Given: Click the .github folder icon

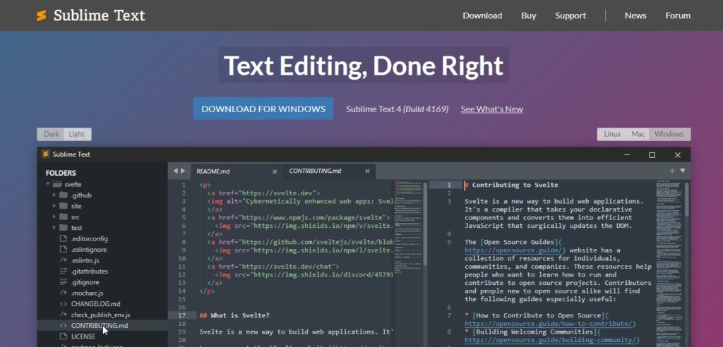Looking at the screenshot, I should [x=64, y=195].
